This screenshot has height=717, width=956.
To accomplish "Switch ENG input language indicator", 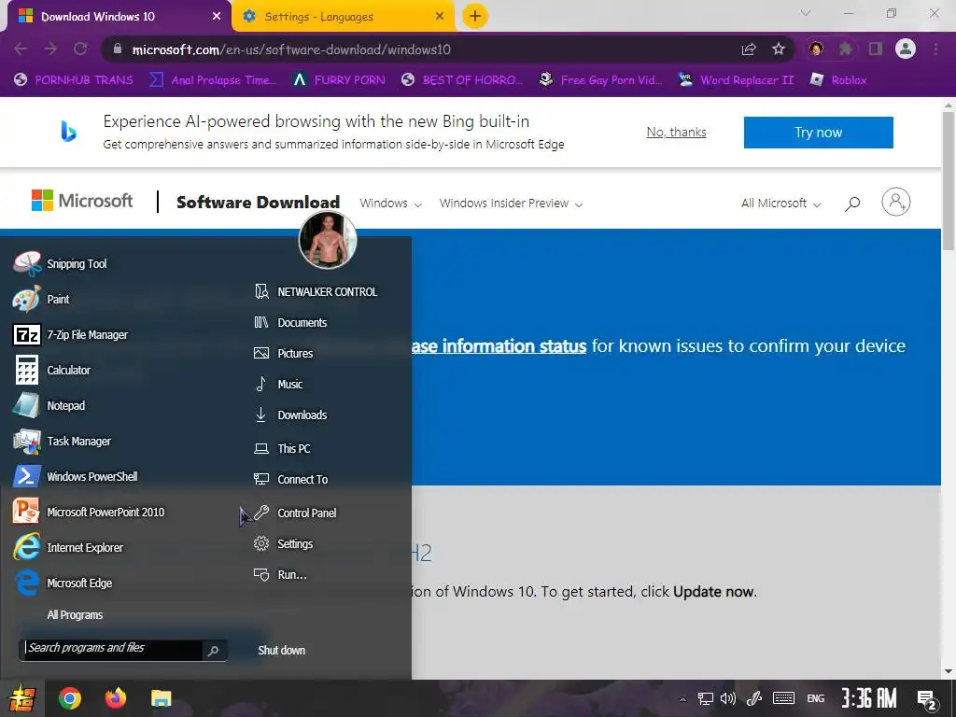I will (816, 698).
